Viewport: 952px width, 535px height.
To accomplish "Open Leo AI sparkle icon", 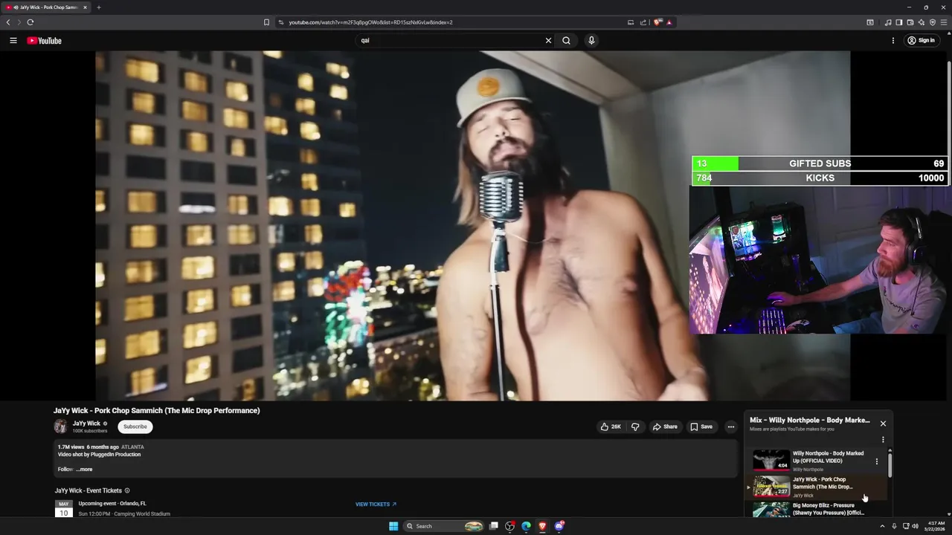I will click(x=922, y=22).
